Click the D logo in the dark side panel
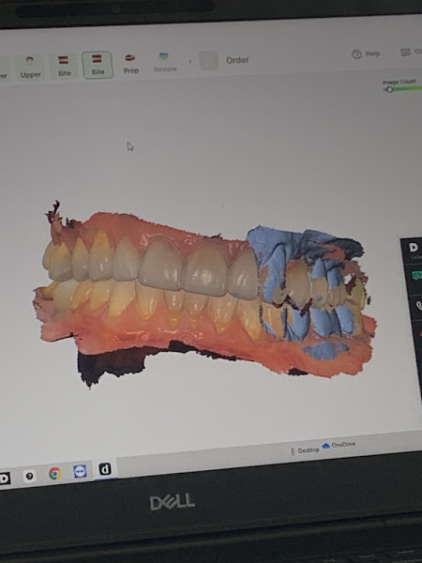Image resolution: width=422 pixels, height=563 pixels. (x=414, y=248)
